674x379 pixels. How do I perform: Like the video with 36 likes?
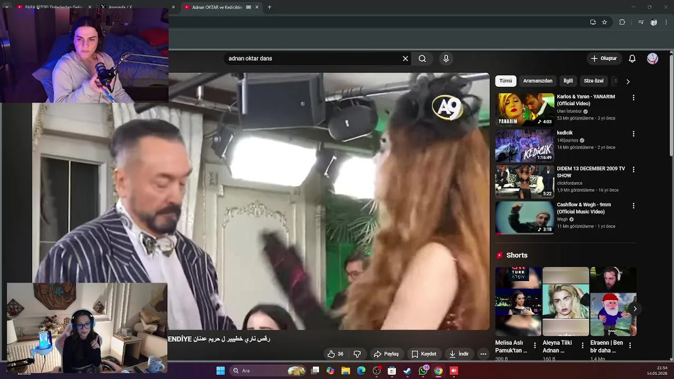pos(335,354)
